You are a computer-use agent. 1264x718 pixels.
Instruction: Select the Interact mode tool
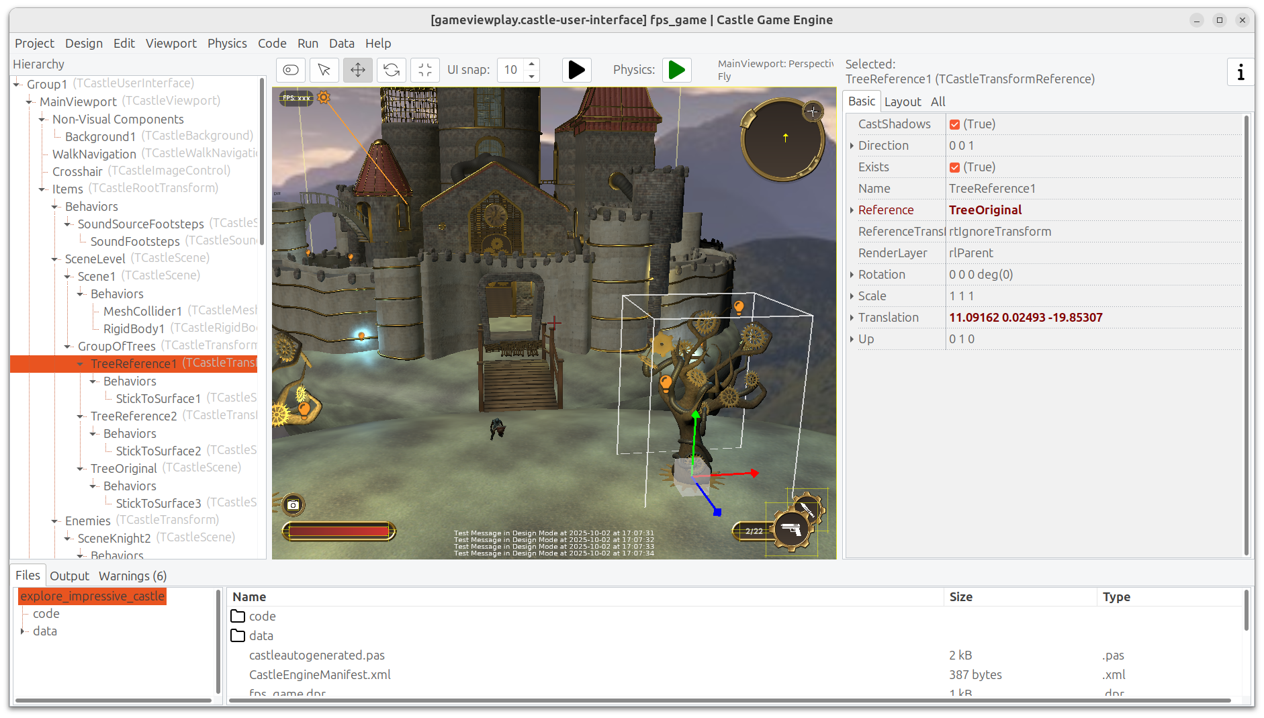click(x=291, y=70)
